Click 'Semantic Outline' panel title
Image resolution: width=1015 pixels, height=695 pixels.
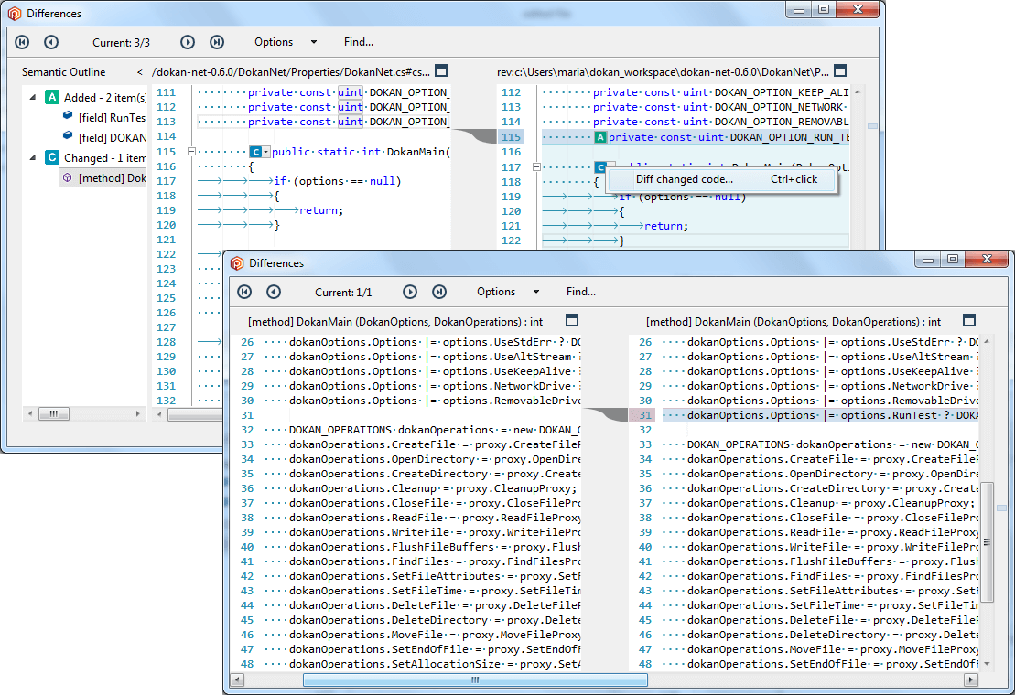(63, 72)
